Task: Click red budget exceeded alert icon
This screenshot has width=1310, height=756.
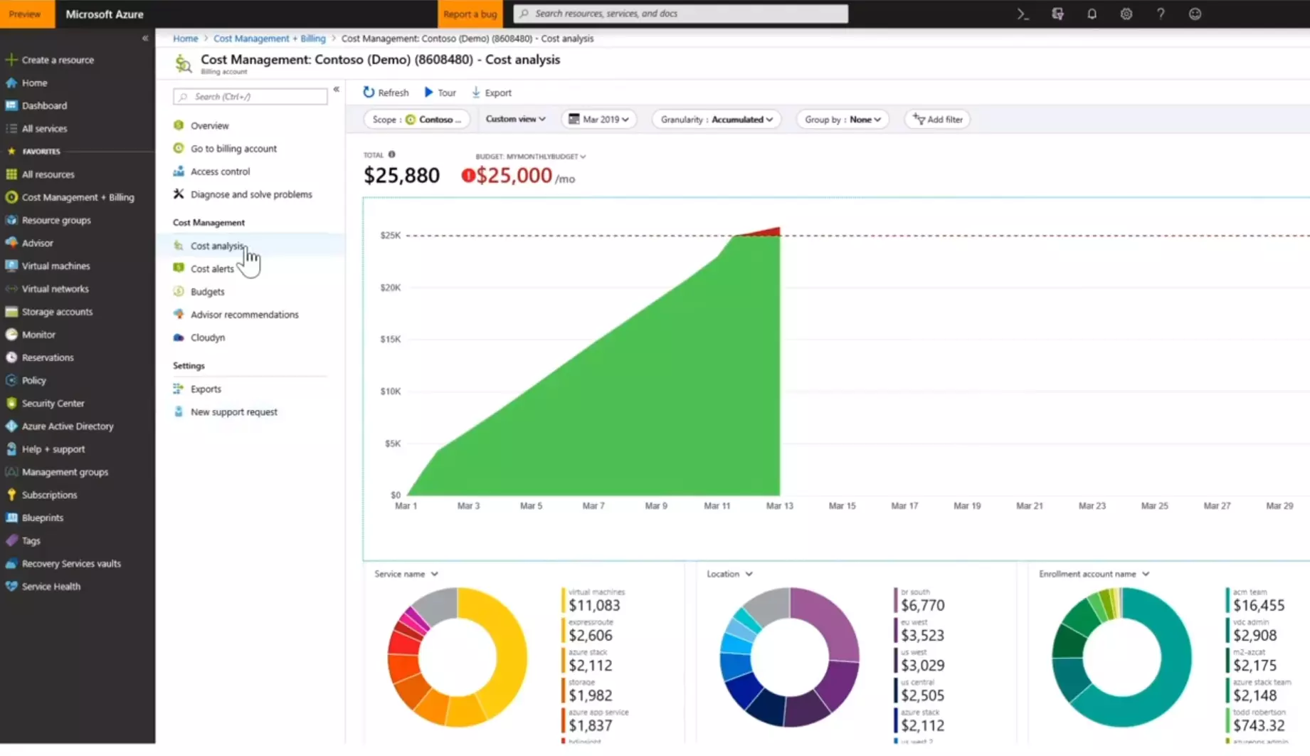Action: pos(468,175)
